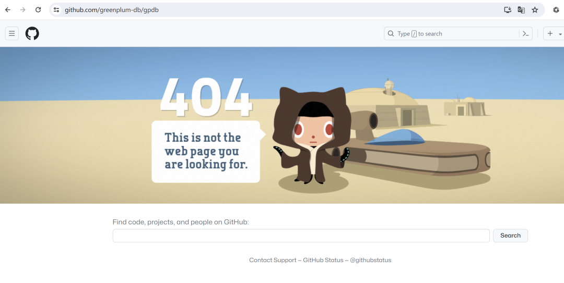Image resolution: width=564 pixels, height=283 pixels.
Task: Click the URL github.com/greenplum-db/gpdb in address bar
Action: click(x=112, y=10)
